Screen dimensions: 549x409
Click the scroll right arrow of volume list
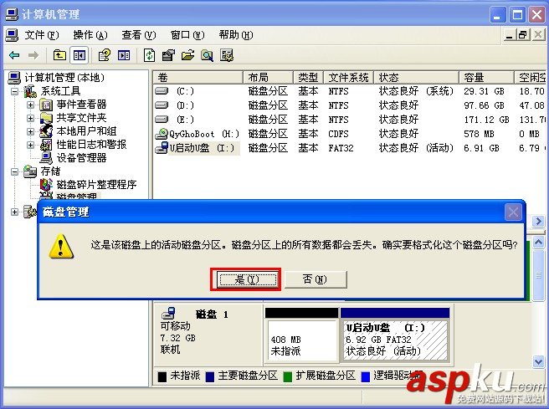(x=538, y=221)
